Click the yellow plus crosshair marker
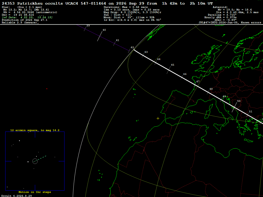This screenshot has height=197, width=263. tap(158, 119)
